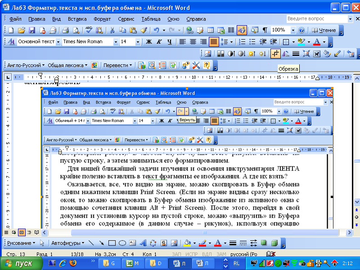This screenshot has width=360, height=270.
Task: Undo the last action
Action: click(156, 30)
